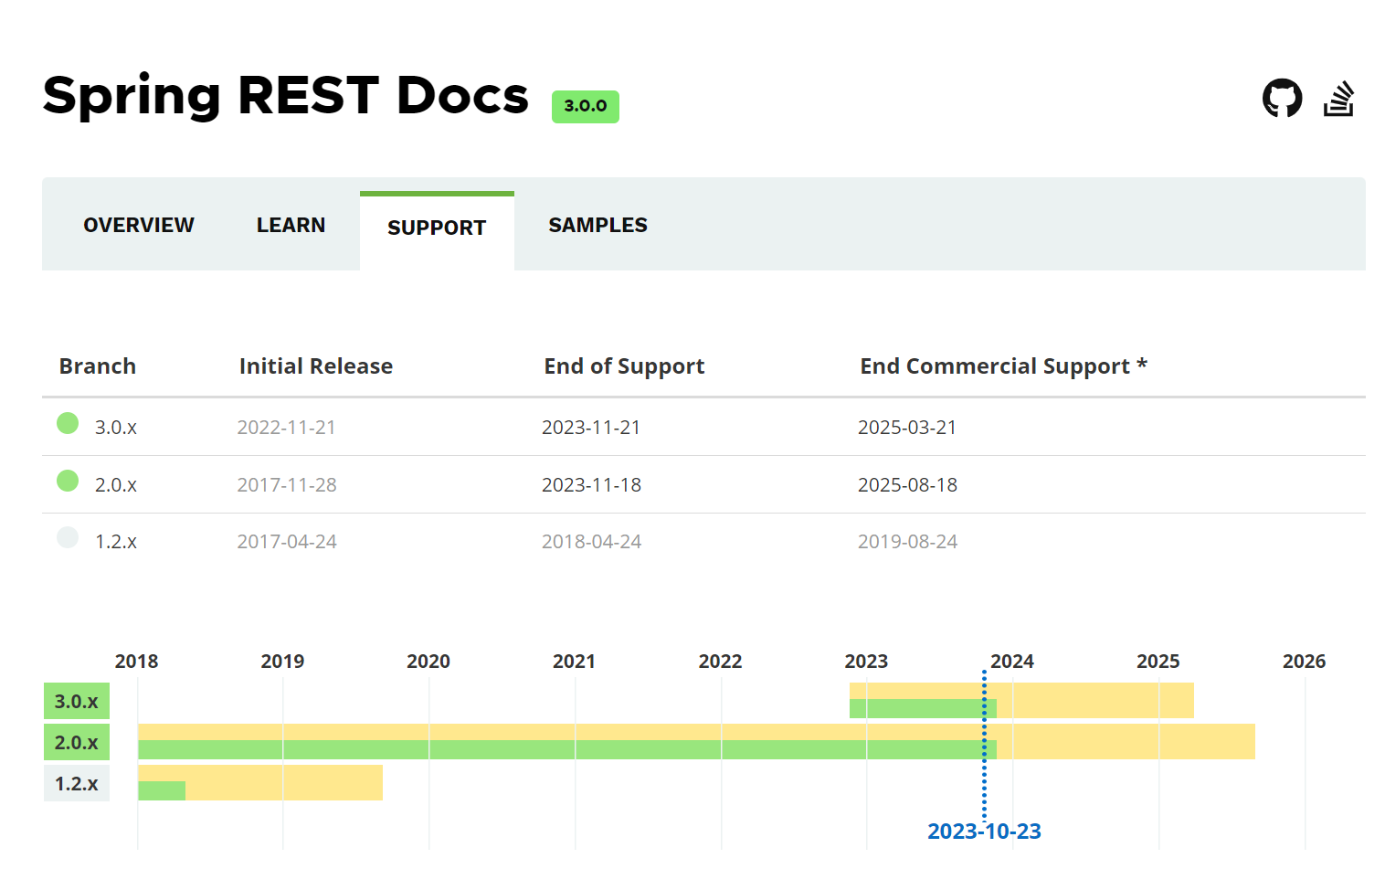This screenshot has width=1385, height=890.
Task: Switch to the Learn tab
Action: (x=291, y=225)
